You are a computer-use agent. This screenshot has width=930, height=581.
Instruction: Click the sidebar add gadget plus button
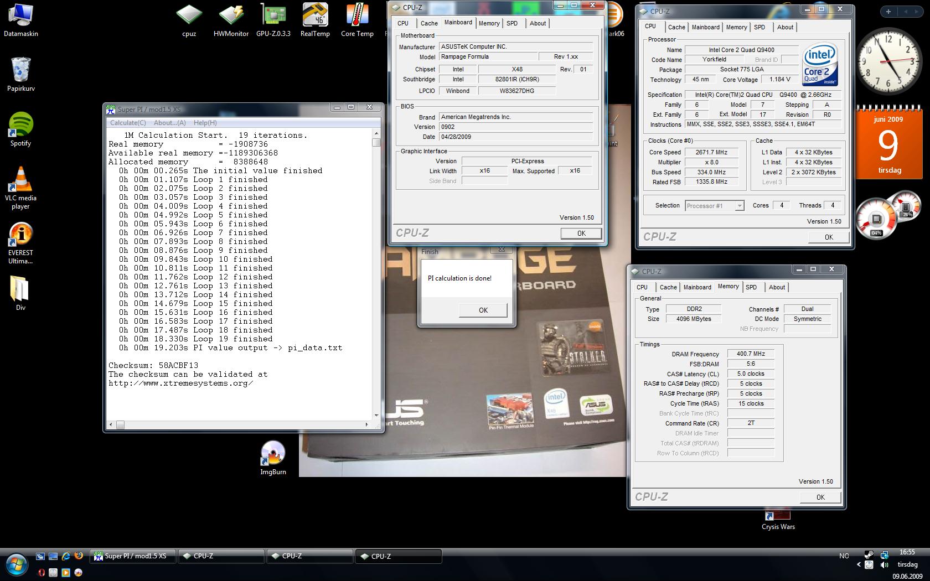coord(888,11)
